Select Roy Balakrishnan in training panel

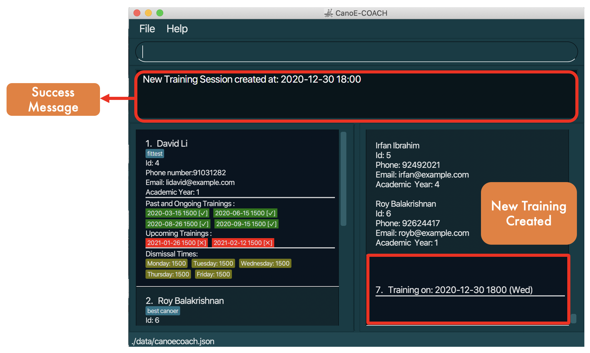406,204
